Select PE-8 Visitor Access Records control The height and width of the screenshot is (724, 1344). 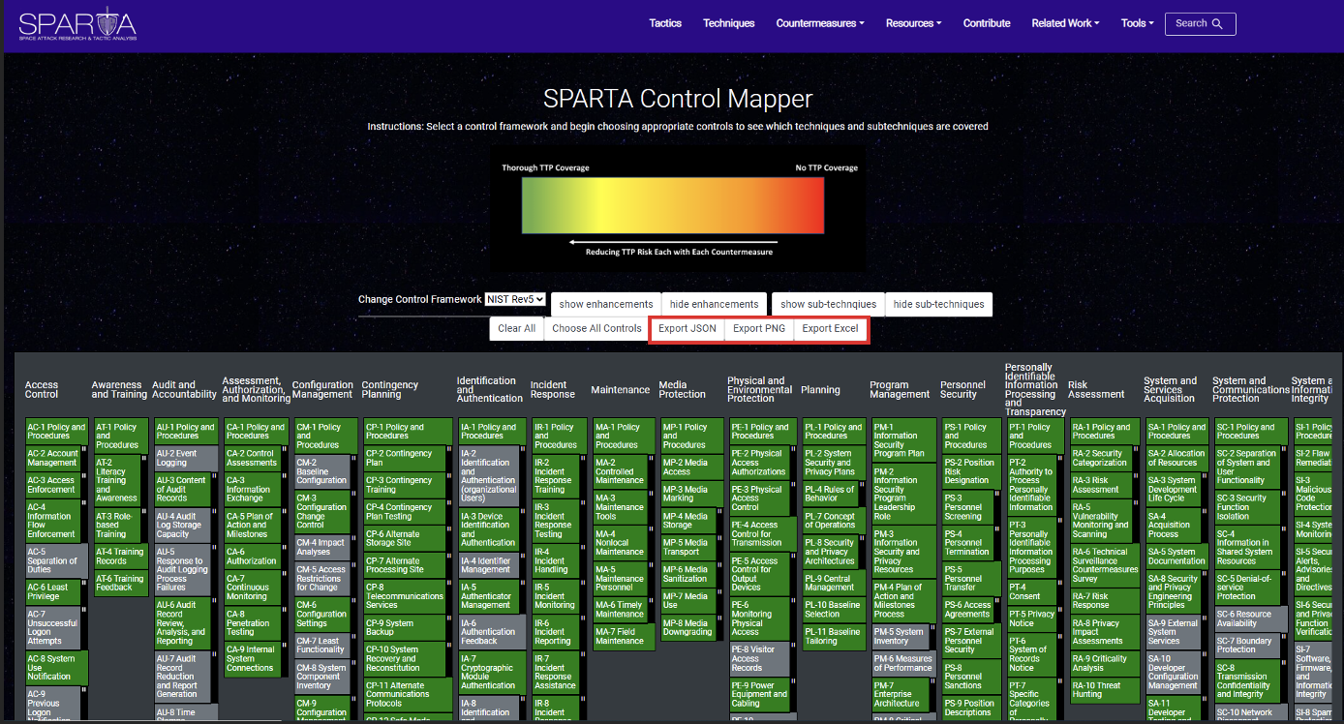(x=757, y=658)
